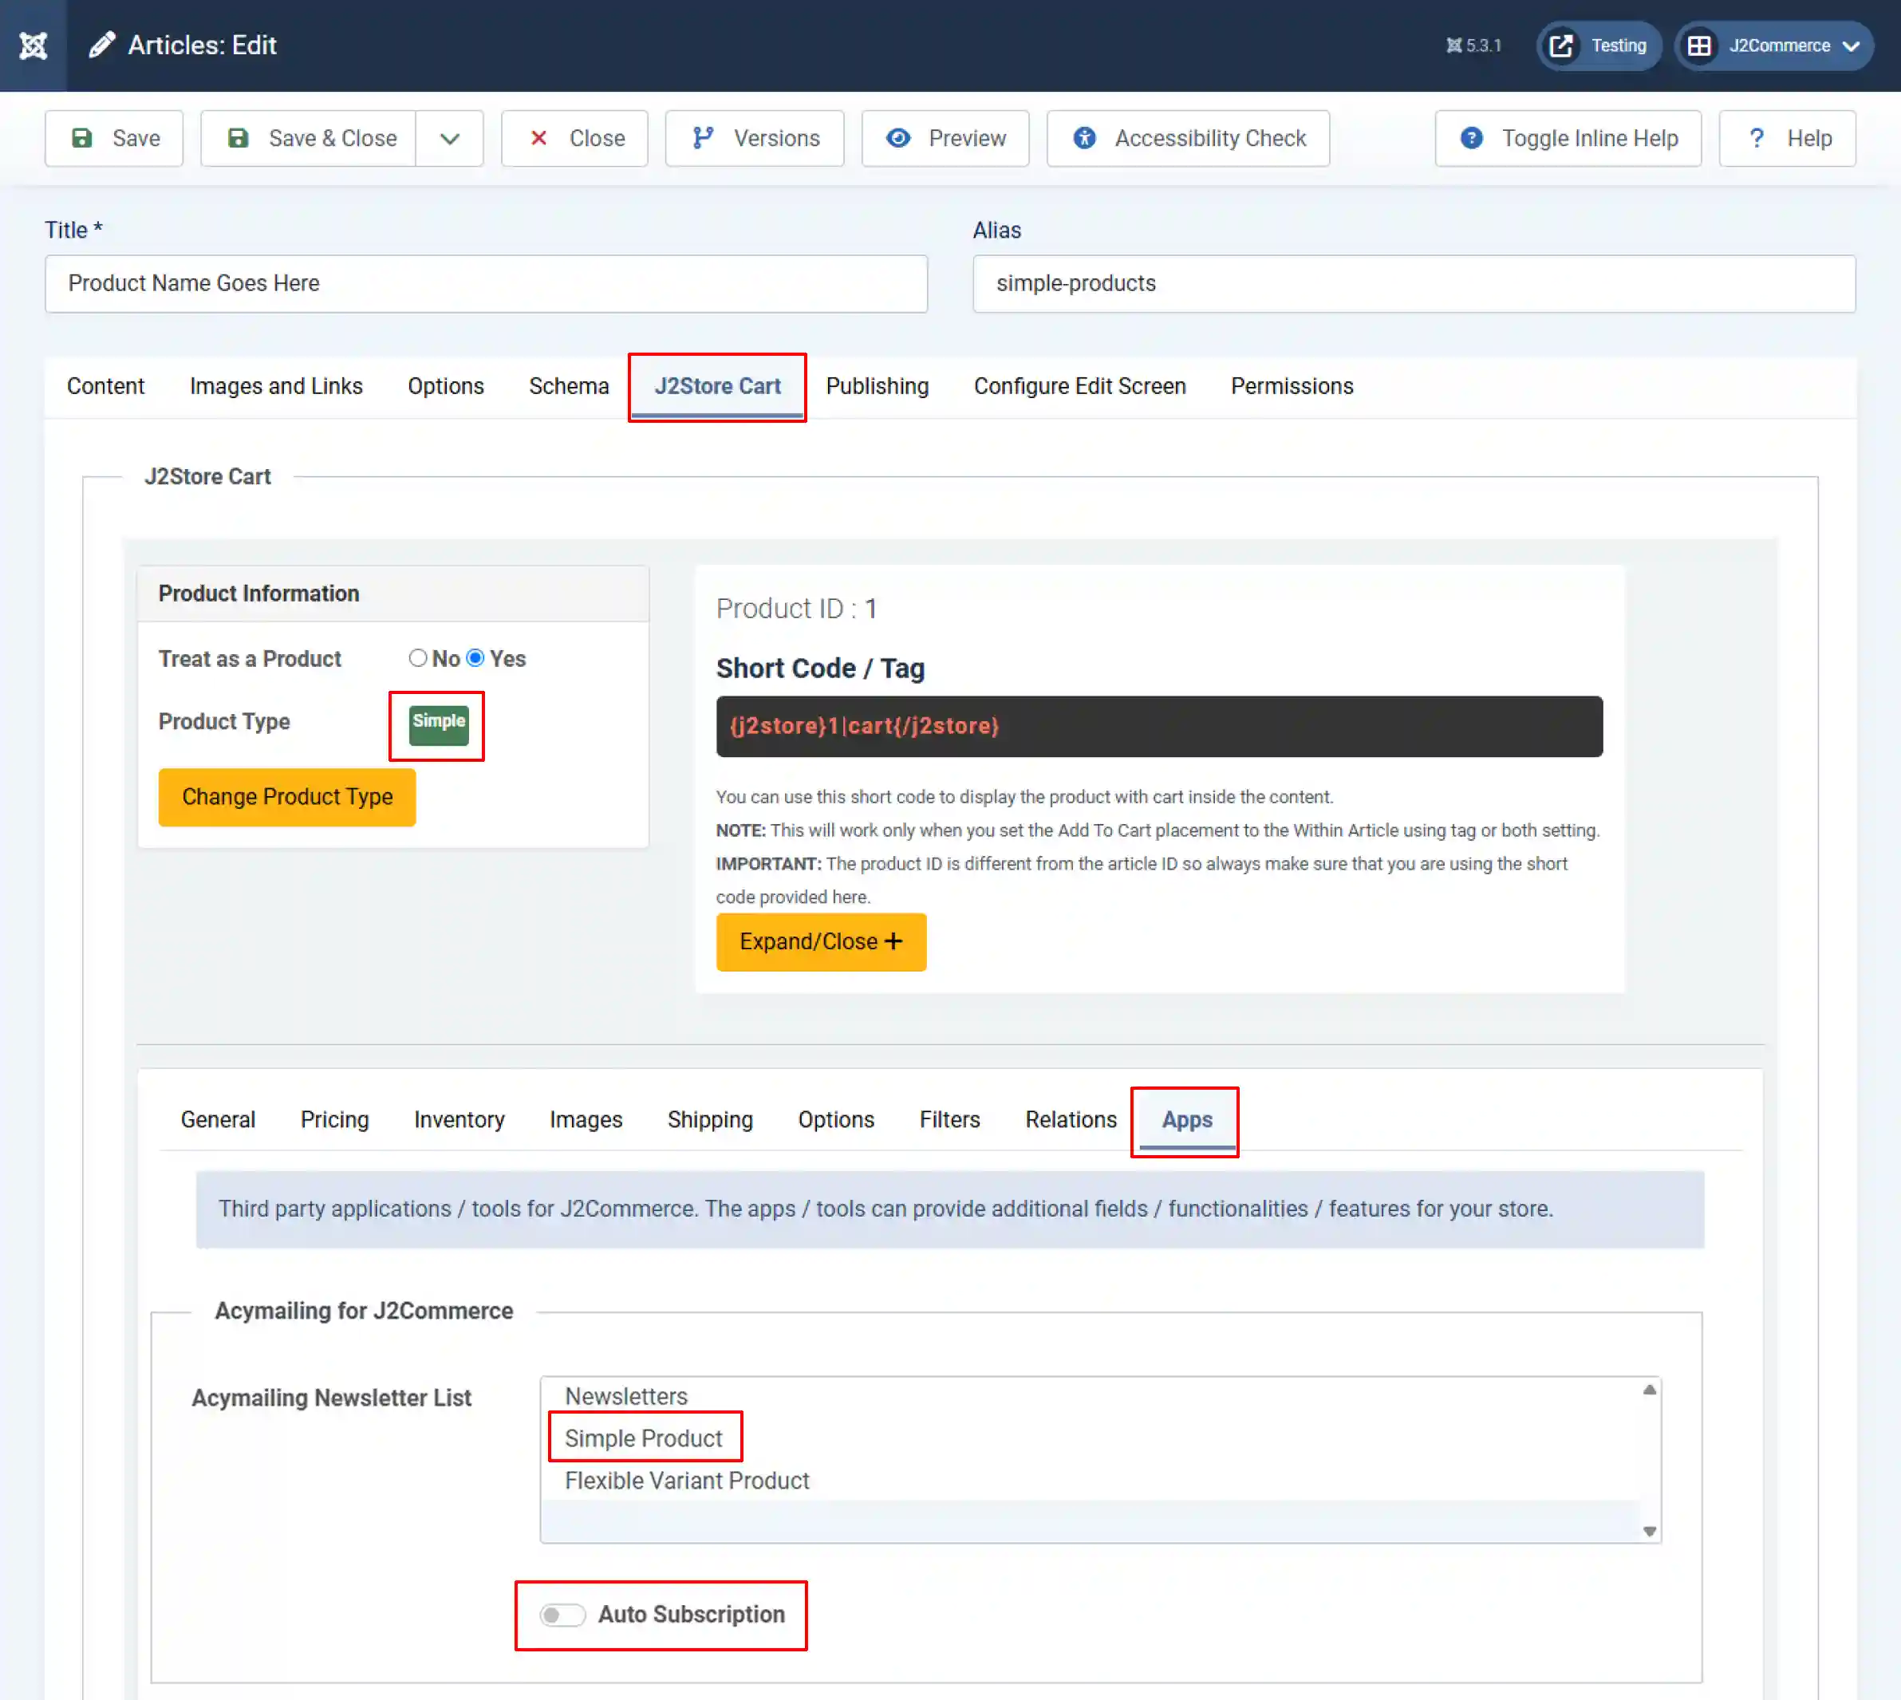Click the Alias input field
1901x1700 pixels.
[x=1414, y=284]
